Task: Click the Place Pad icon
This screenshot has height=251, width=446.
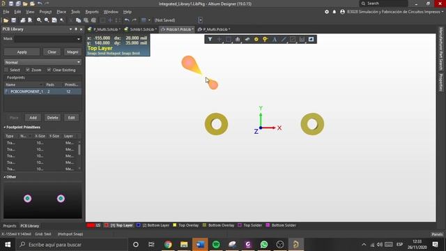Action: pos(256,39)
